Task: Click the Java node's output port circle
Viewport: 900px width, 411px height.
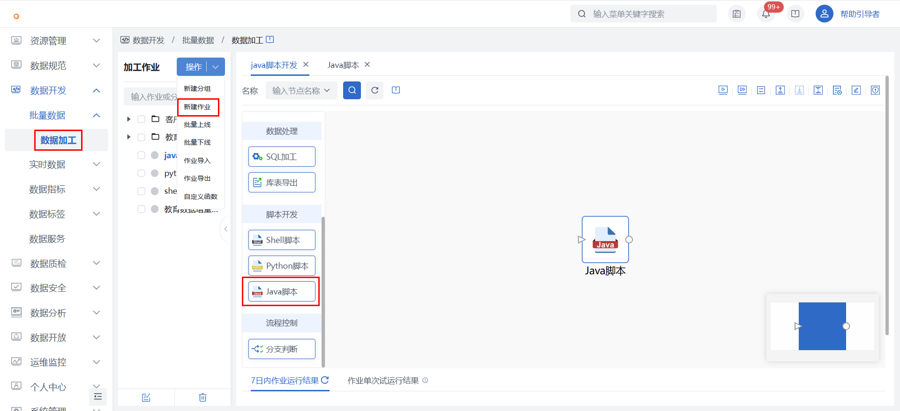Action: click(629, 240)
